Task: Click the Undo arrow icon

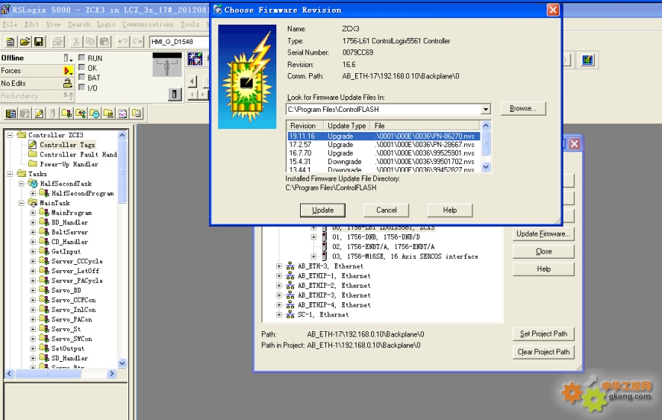Action: [123, 41]
